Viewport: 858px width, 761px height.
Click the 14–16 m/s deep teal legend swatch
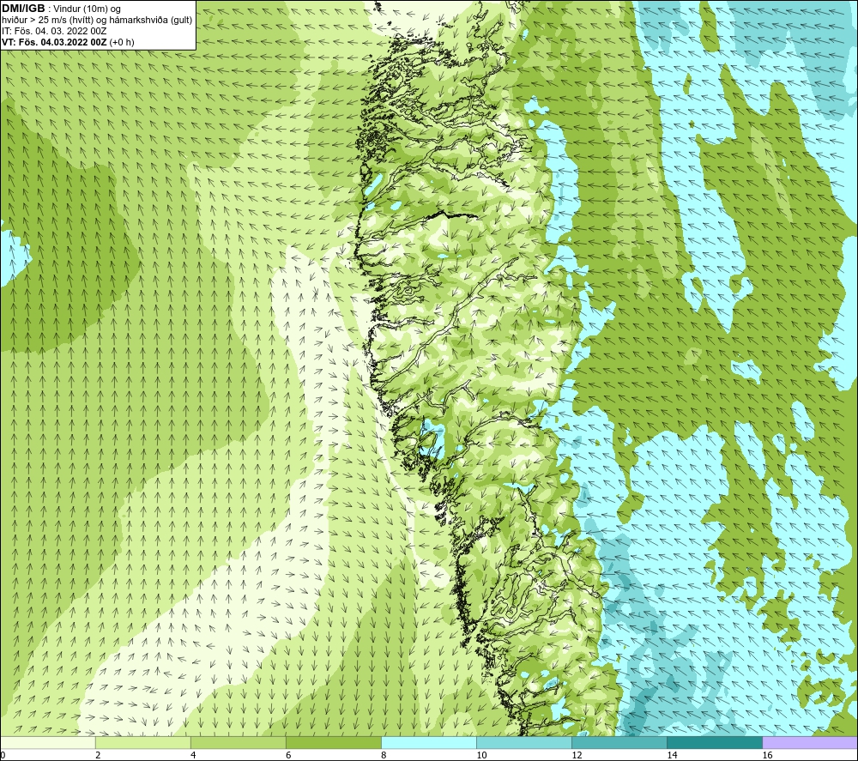click(x=714, y=742)
